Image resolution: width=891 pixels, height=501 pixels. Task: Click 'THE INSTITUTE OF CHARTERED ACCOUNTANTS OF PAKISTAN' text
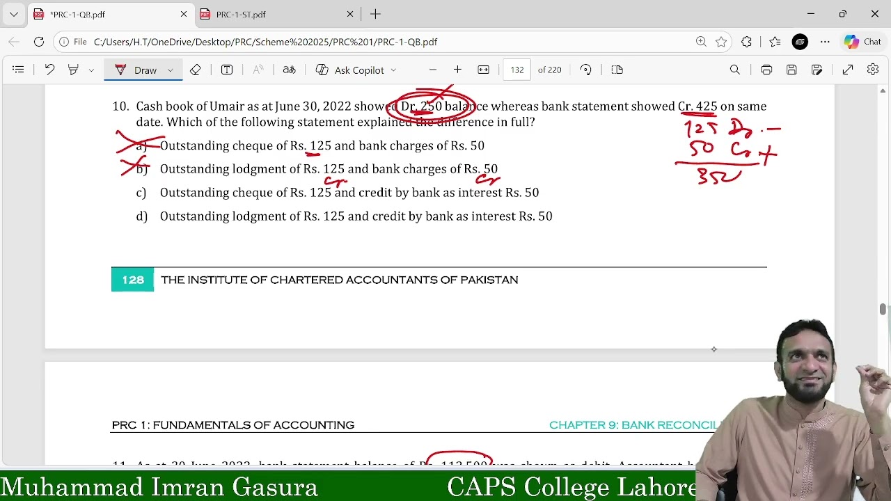tap(339, 280)
